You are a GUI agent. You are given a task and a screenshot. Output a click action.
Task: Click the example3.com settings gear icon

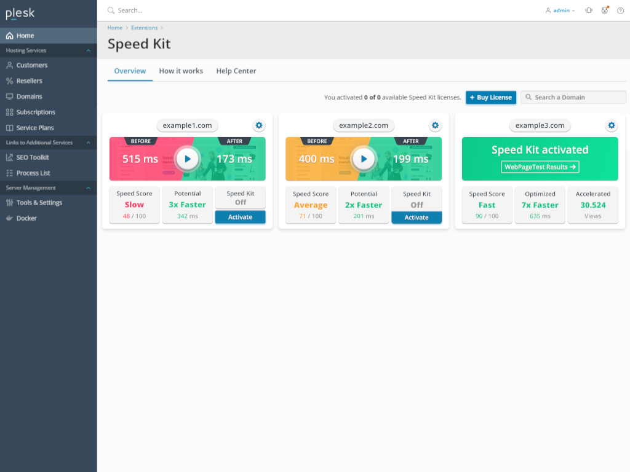(612, 125)
